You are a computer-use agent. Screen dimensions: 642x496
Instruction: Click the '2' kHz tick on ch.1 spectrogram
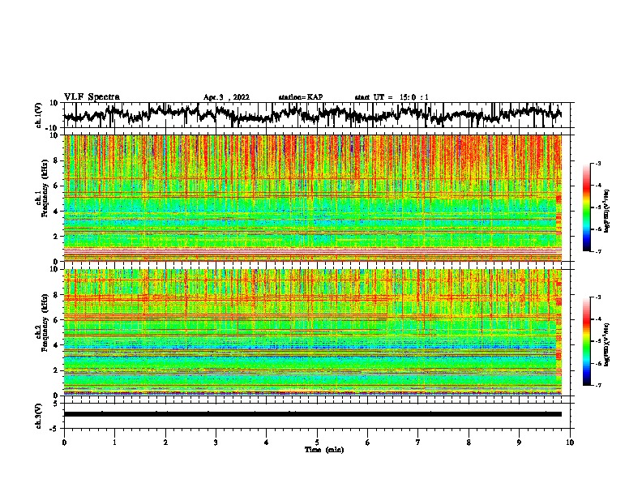tap(57, 237)
